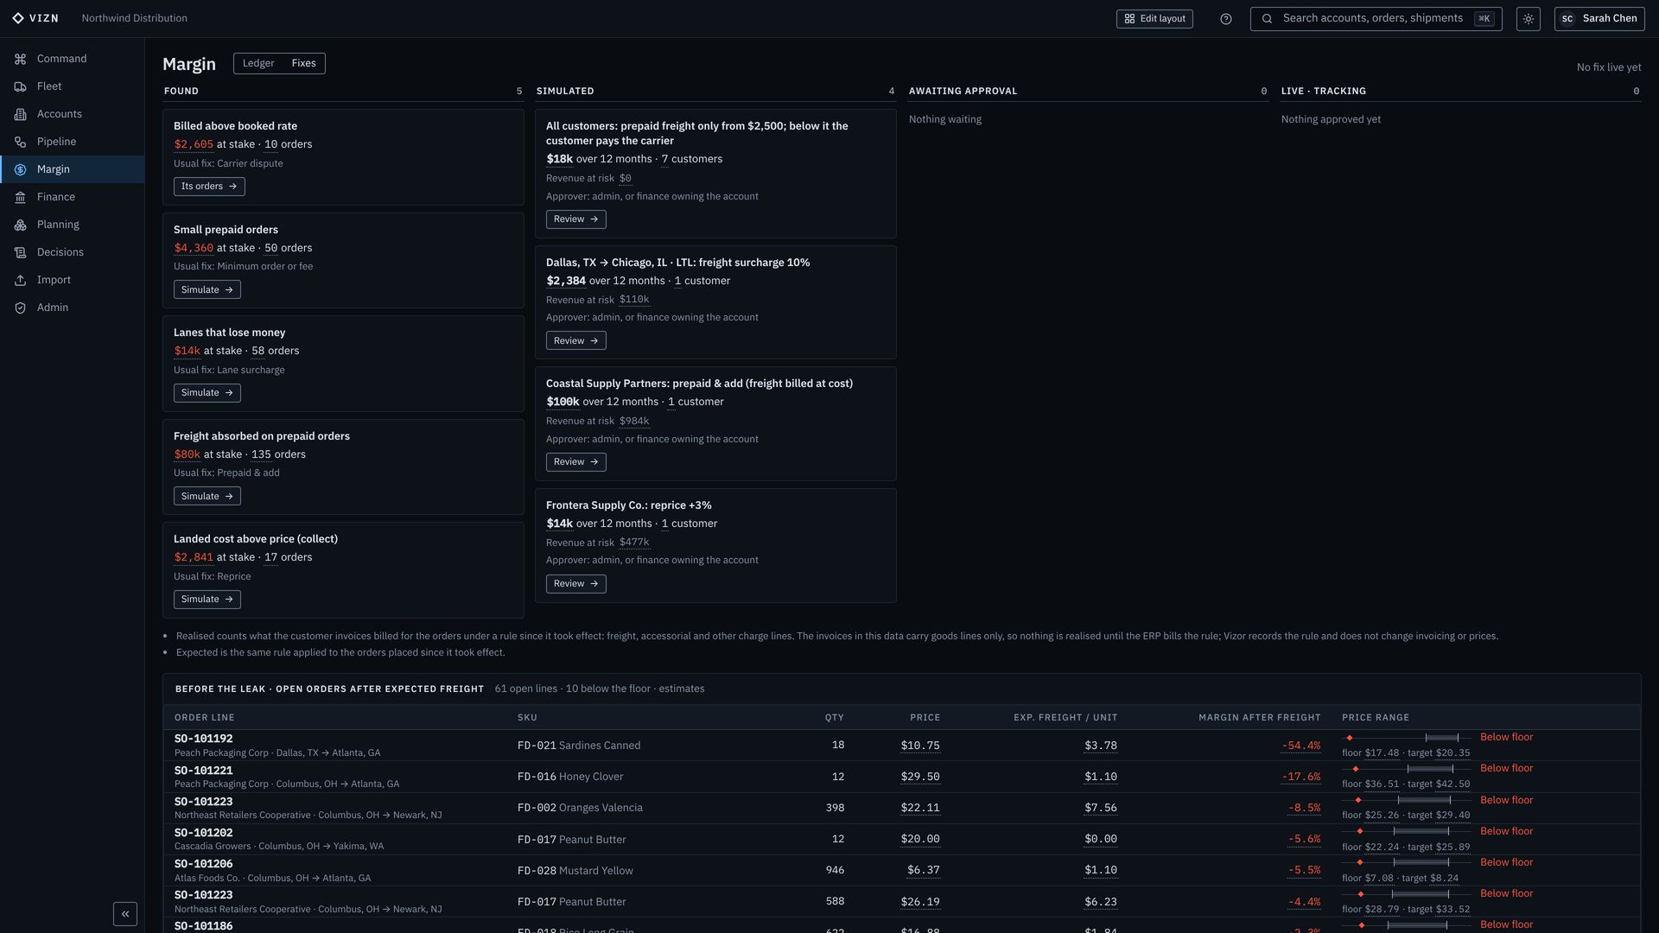Click revenue at risk $110k value
The image size is (1659, 933).
coord(634,300)
